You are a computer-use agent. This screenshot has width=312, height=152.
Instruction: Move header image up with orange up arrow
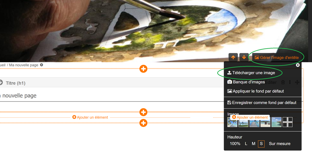pyautogui.click(x=233, y=57)
